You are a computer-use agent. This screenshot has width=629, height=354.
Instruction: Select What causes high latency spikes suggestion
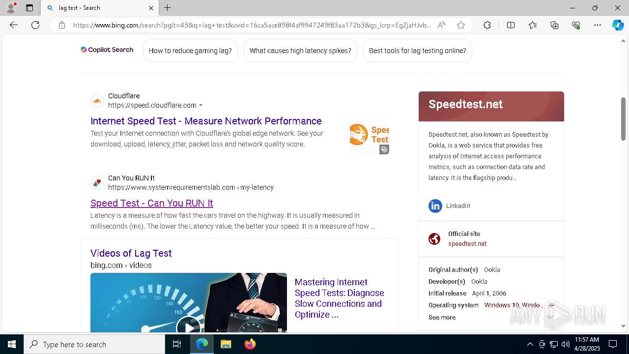click(x=300, y=51)
